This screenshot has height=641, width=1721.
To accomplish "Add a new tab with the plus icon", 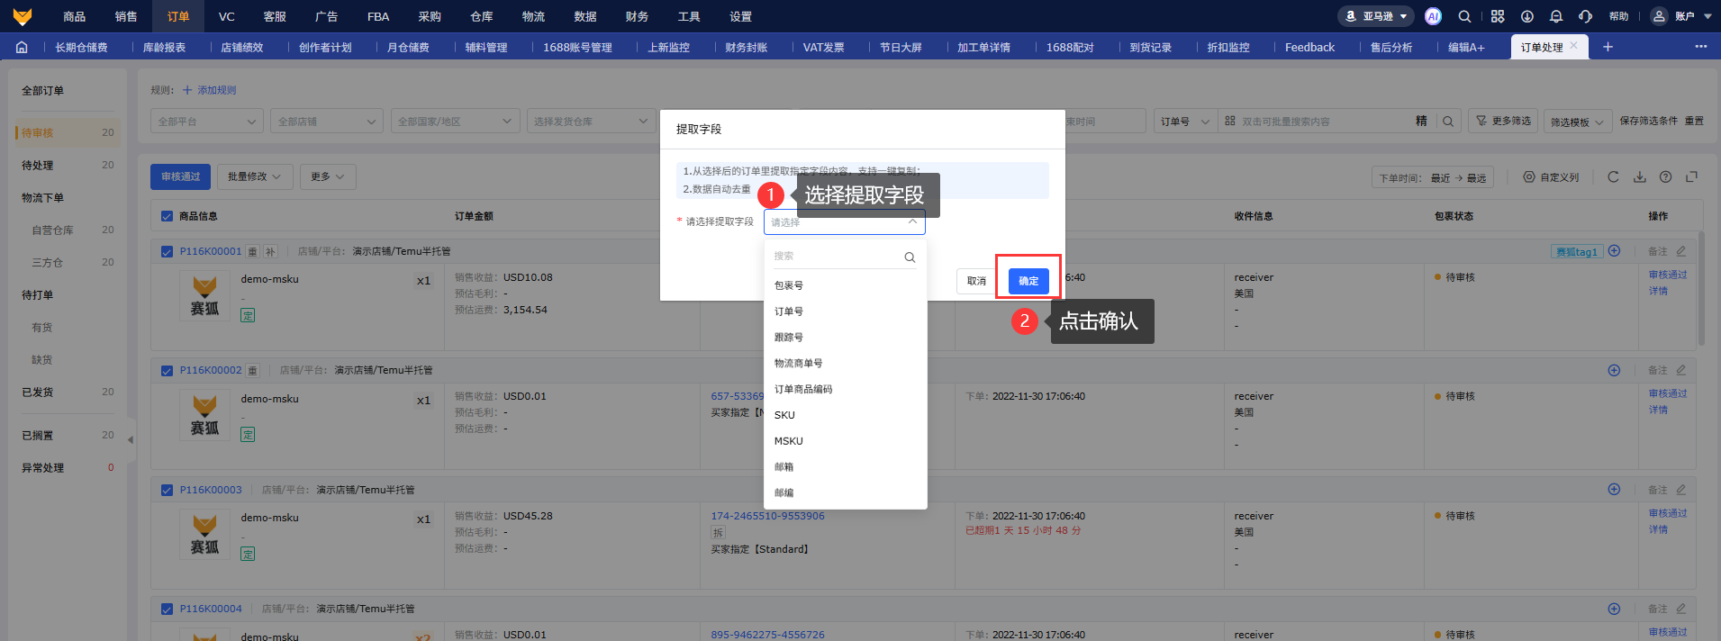I will [1608, 47].
